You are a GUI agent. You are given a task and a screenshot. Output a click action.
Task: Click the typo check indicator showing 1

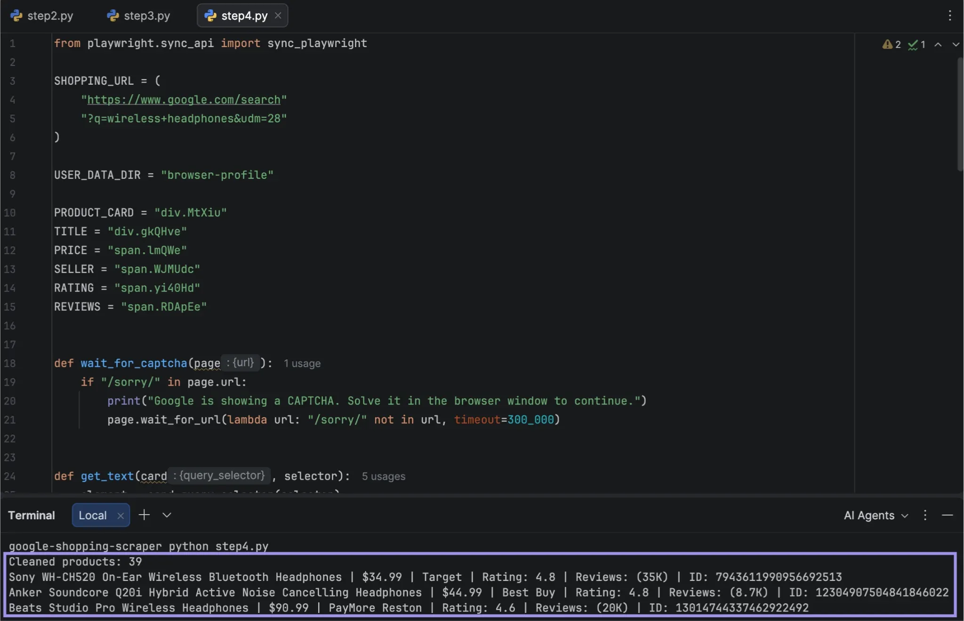(x=916, y=44)
